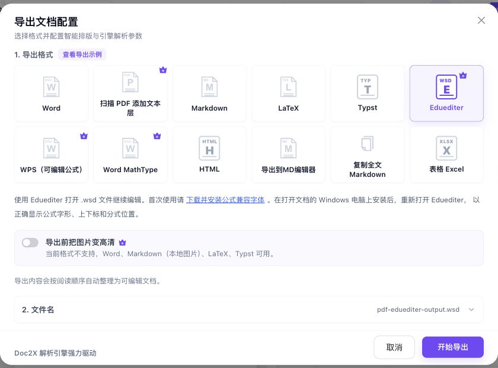This screenshot has width=498, height=368.
Task: Expand the file name dropdown chevron
Action: [471, 309]
